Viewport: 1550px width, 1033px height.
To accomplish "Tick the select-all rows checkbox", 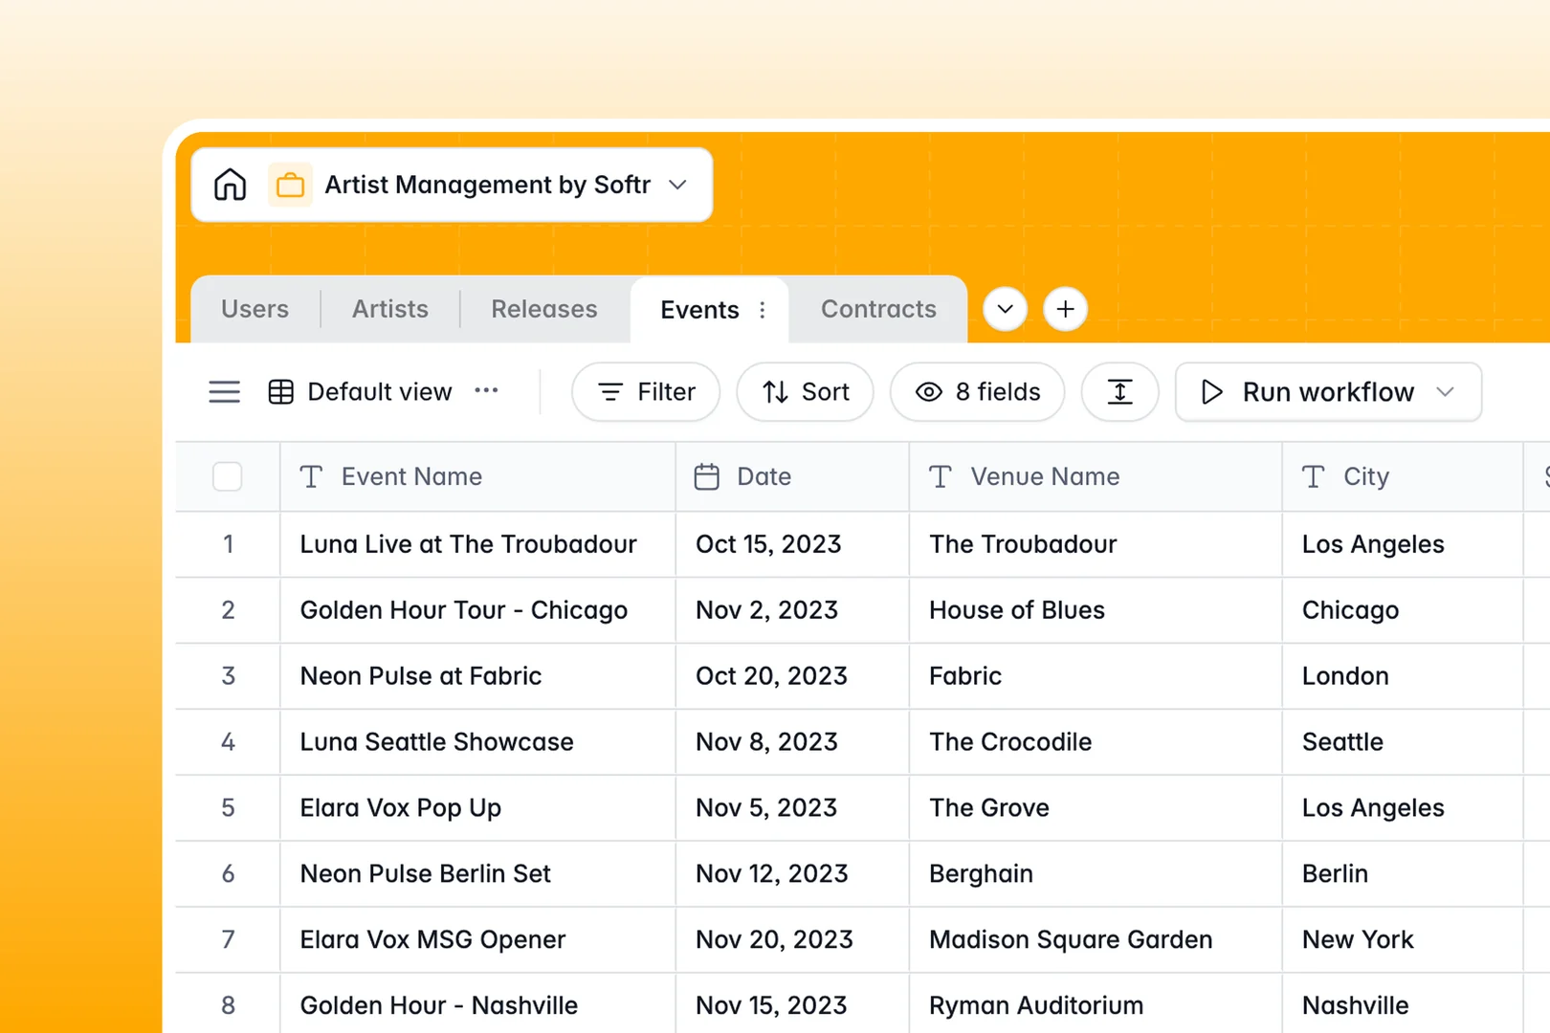I will pyautogui.click(x=228, y=476).
